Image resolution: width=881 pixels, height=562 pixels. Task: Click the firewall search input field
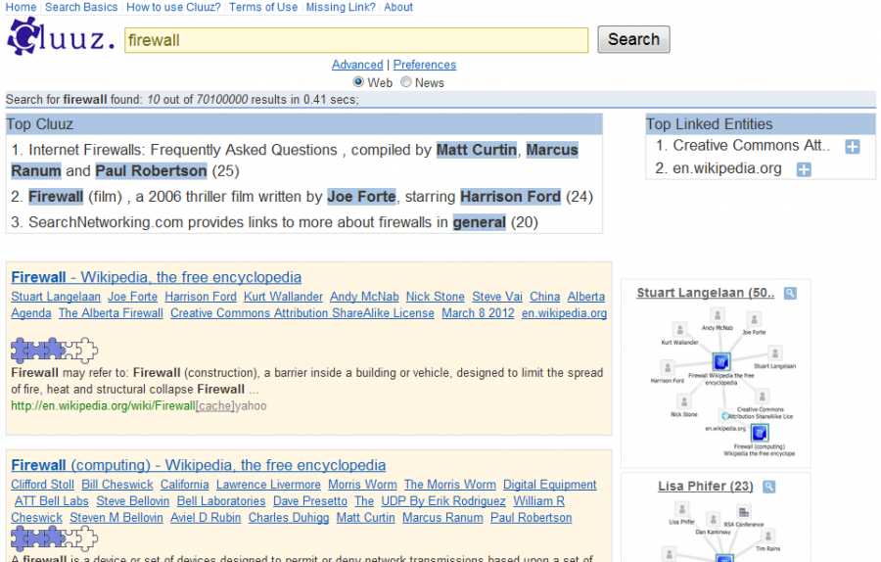(x=356, y=40)
